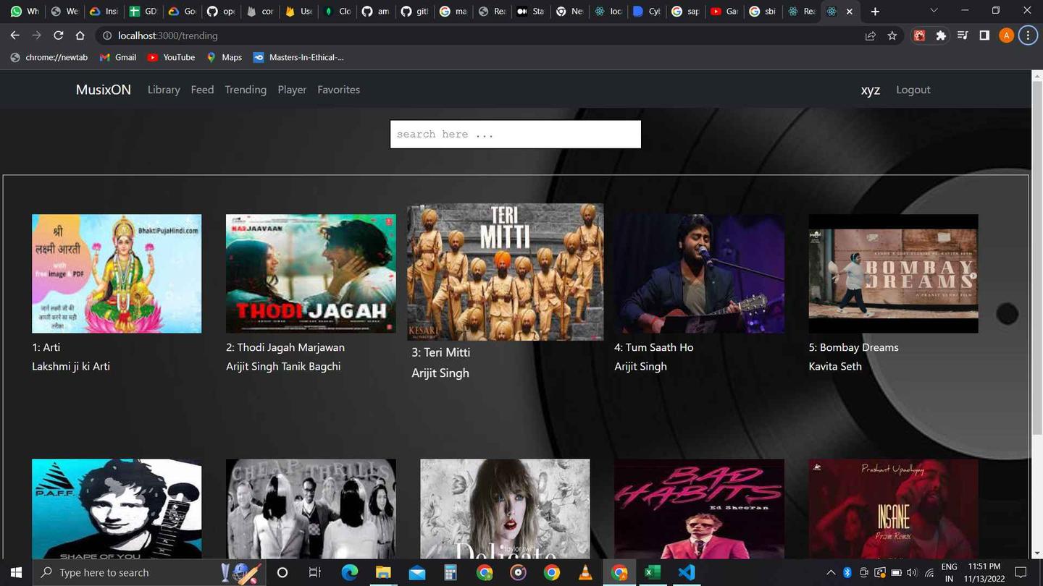Go back to the previous page
The image size is (1043, 586).
coord(15,35)
